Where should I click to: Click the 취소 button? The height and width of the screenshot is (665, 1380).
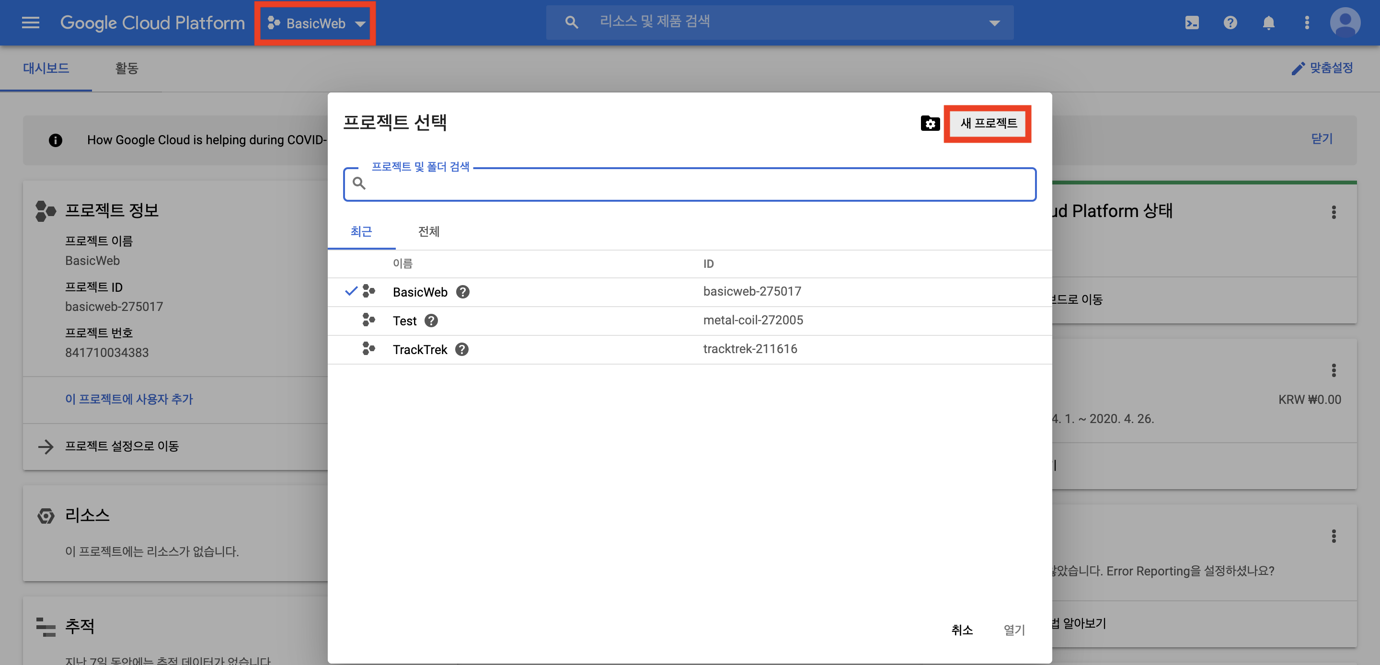[962, 630]
